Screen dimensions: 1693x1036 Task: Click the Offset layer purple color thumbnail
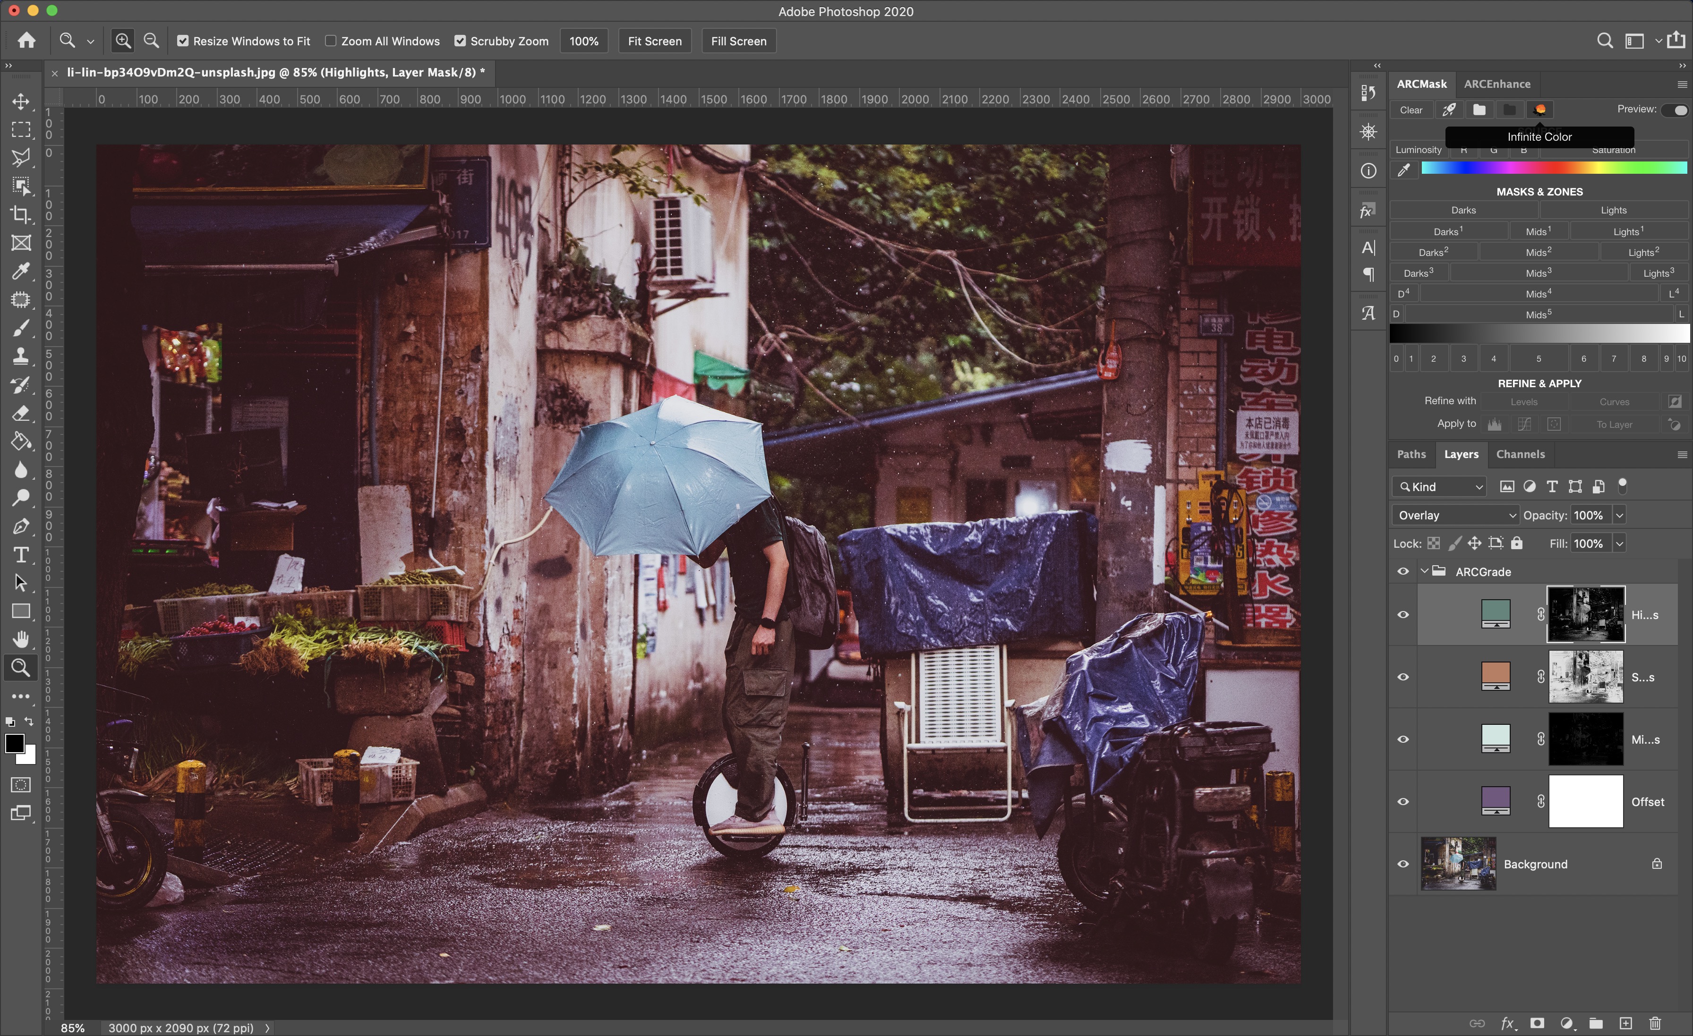point(1495,801)
